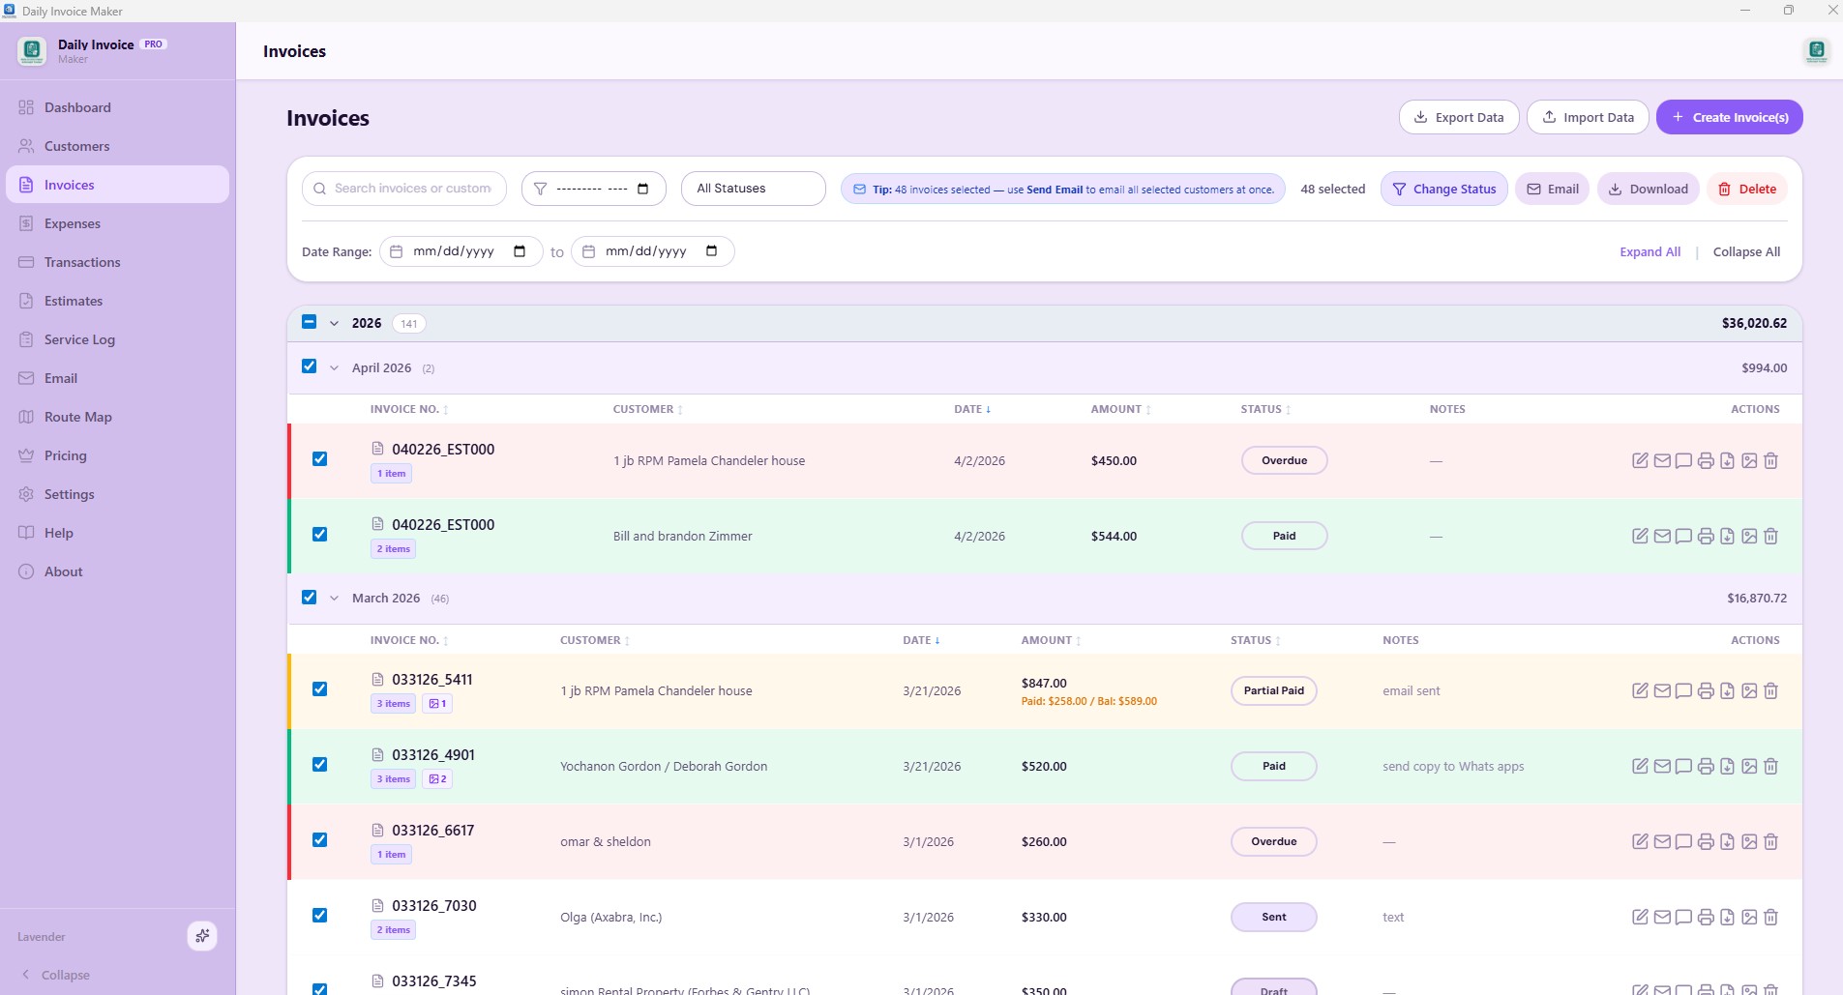Click envelope icon on invoice 033126_4901 row
Image resolution: width=1843 pixels, height=995 pixels.
pyautogui.click(x=1662, y=766)
